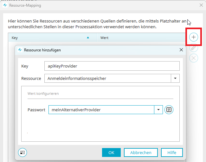This screenshot has width=206, height=162.
Task: Confirm with the OK button
Action: point(111,152)
